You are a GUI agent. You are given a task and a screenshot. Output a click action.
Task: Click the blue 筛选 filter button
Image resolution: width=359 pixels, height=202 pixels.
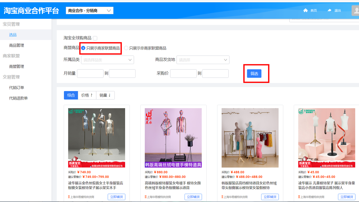tap(254, 74)
